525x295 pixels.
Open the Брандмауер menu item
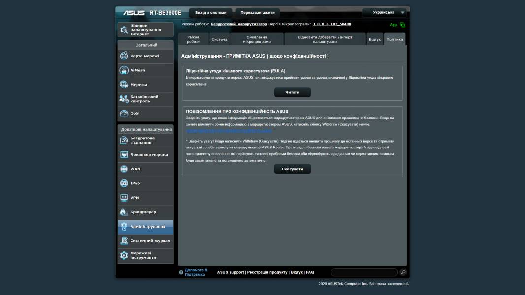tap(146, 212)
